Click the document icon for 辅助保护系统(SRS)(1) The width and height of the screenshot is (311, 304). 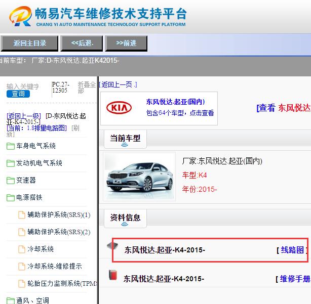tap(22, 215)
